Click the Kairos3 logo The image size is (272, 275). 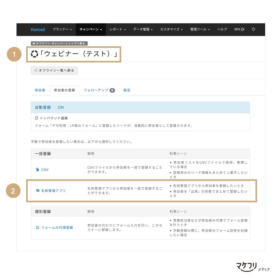pyautogui.click(x=38, y=30)
